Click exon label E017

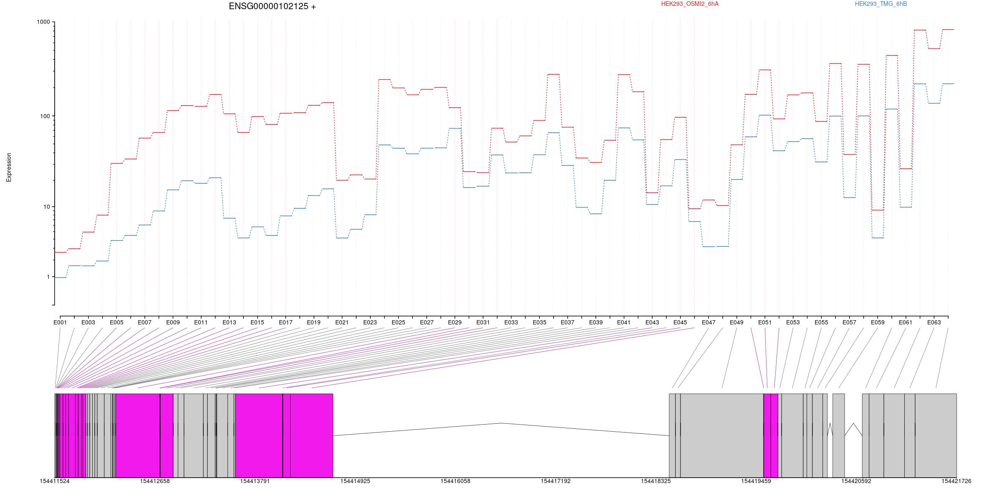[286, 322]
